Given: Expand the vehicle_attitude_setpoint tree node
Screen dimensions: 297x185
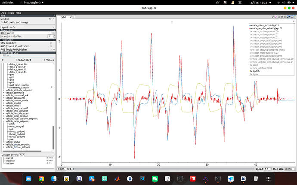Looking at the screenshot, I should tap(3, 90).
